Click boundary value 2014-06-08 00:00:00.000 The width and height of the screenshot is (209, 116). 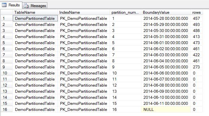click(x=166, y=85)
